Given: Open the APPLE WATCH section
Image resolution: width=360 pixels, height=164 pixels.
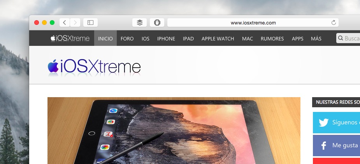Looking at the screenshot, I should coord(218,38).
